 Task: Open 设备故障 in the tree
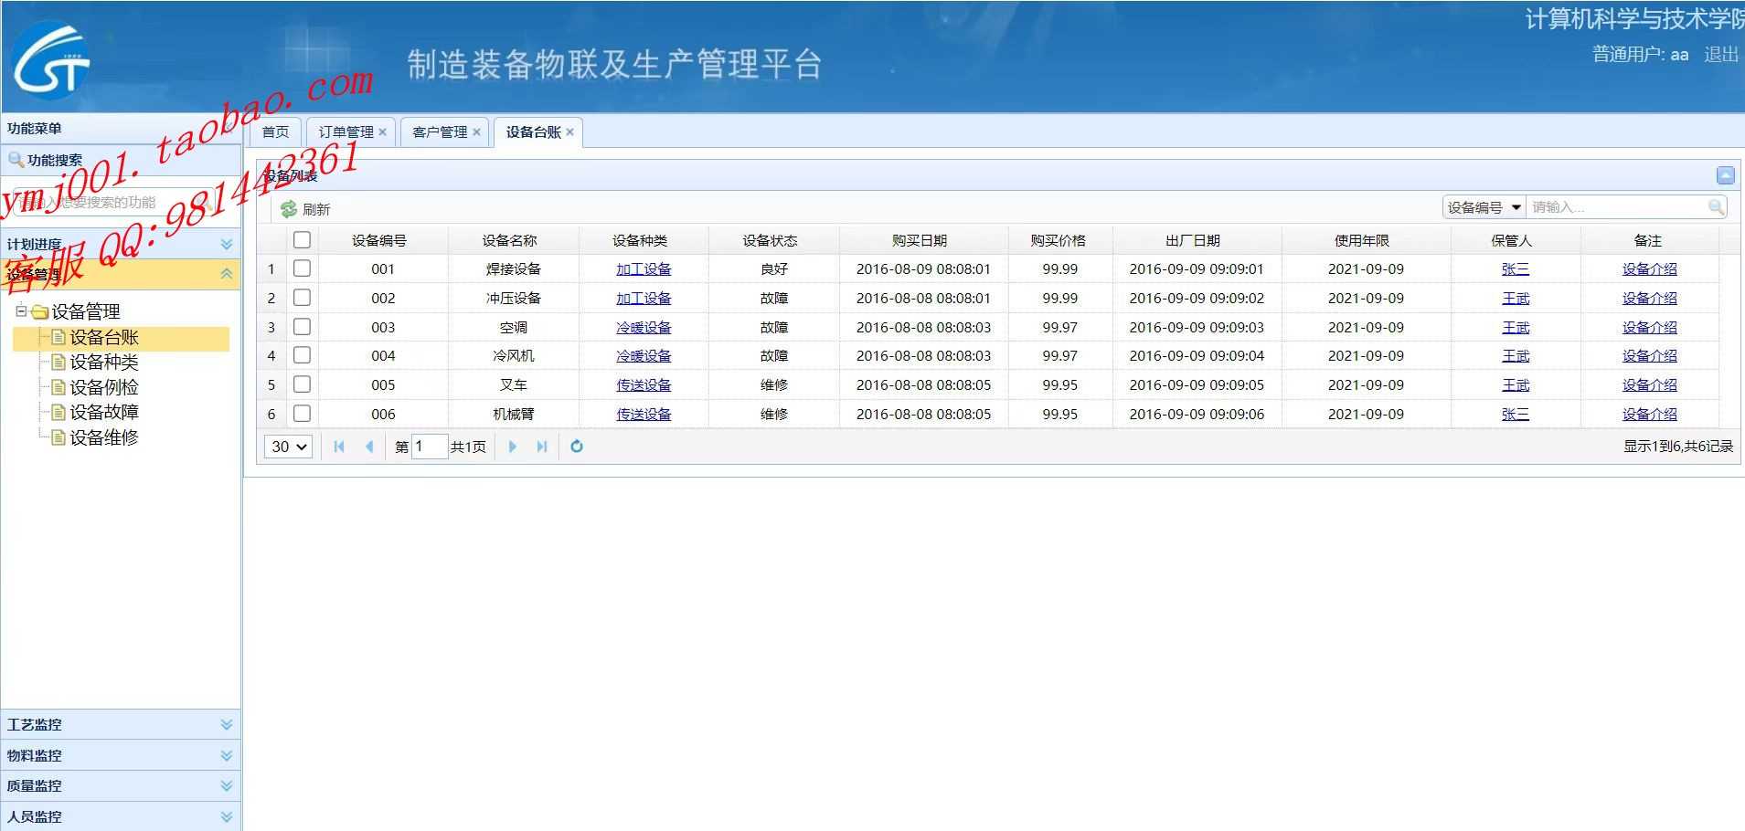(104, 412)
